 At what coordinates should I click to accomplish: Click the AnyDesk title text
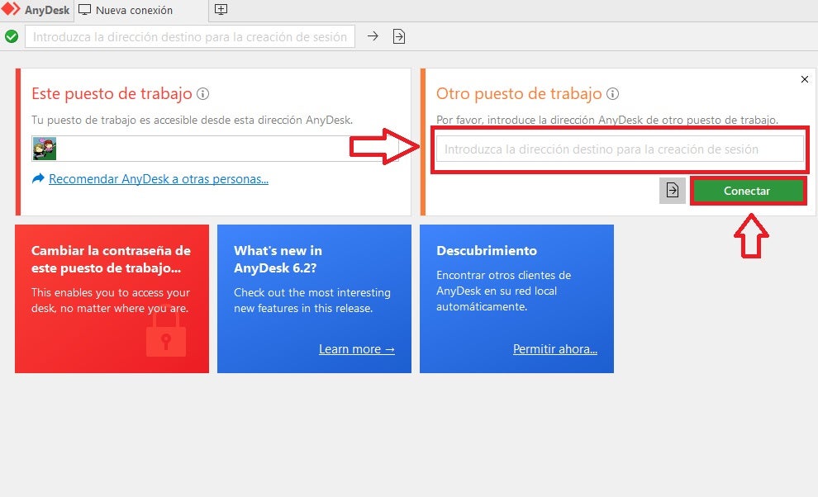point(47,10)
